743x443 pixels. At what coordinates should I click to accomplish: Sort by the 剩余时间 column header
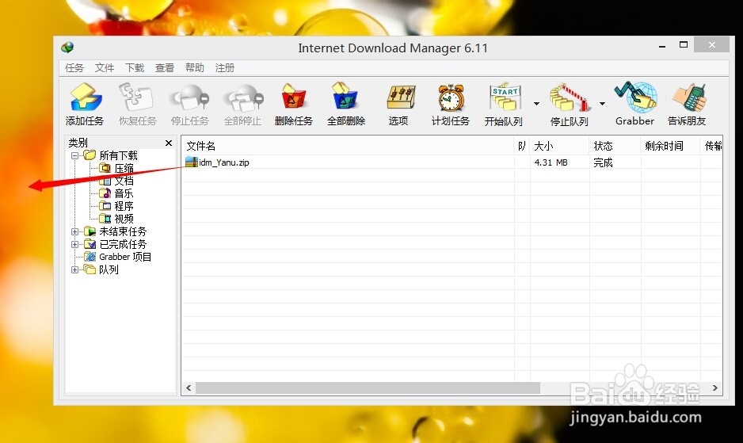(670, 146)
